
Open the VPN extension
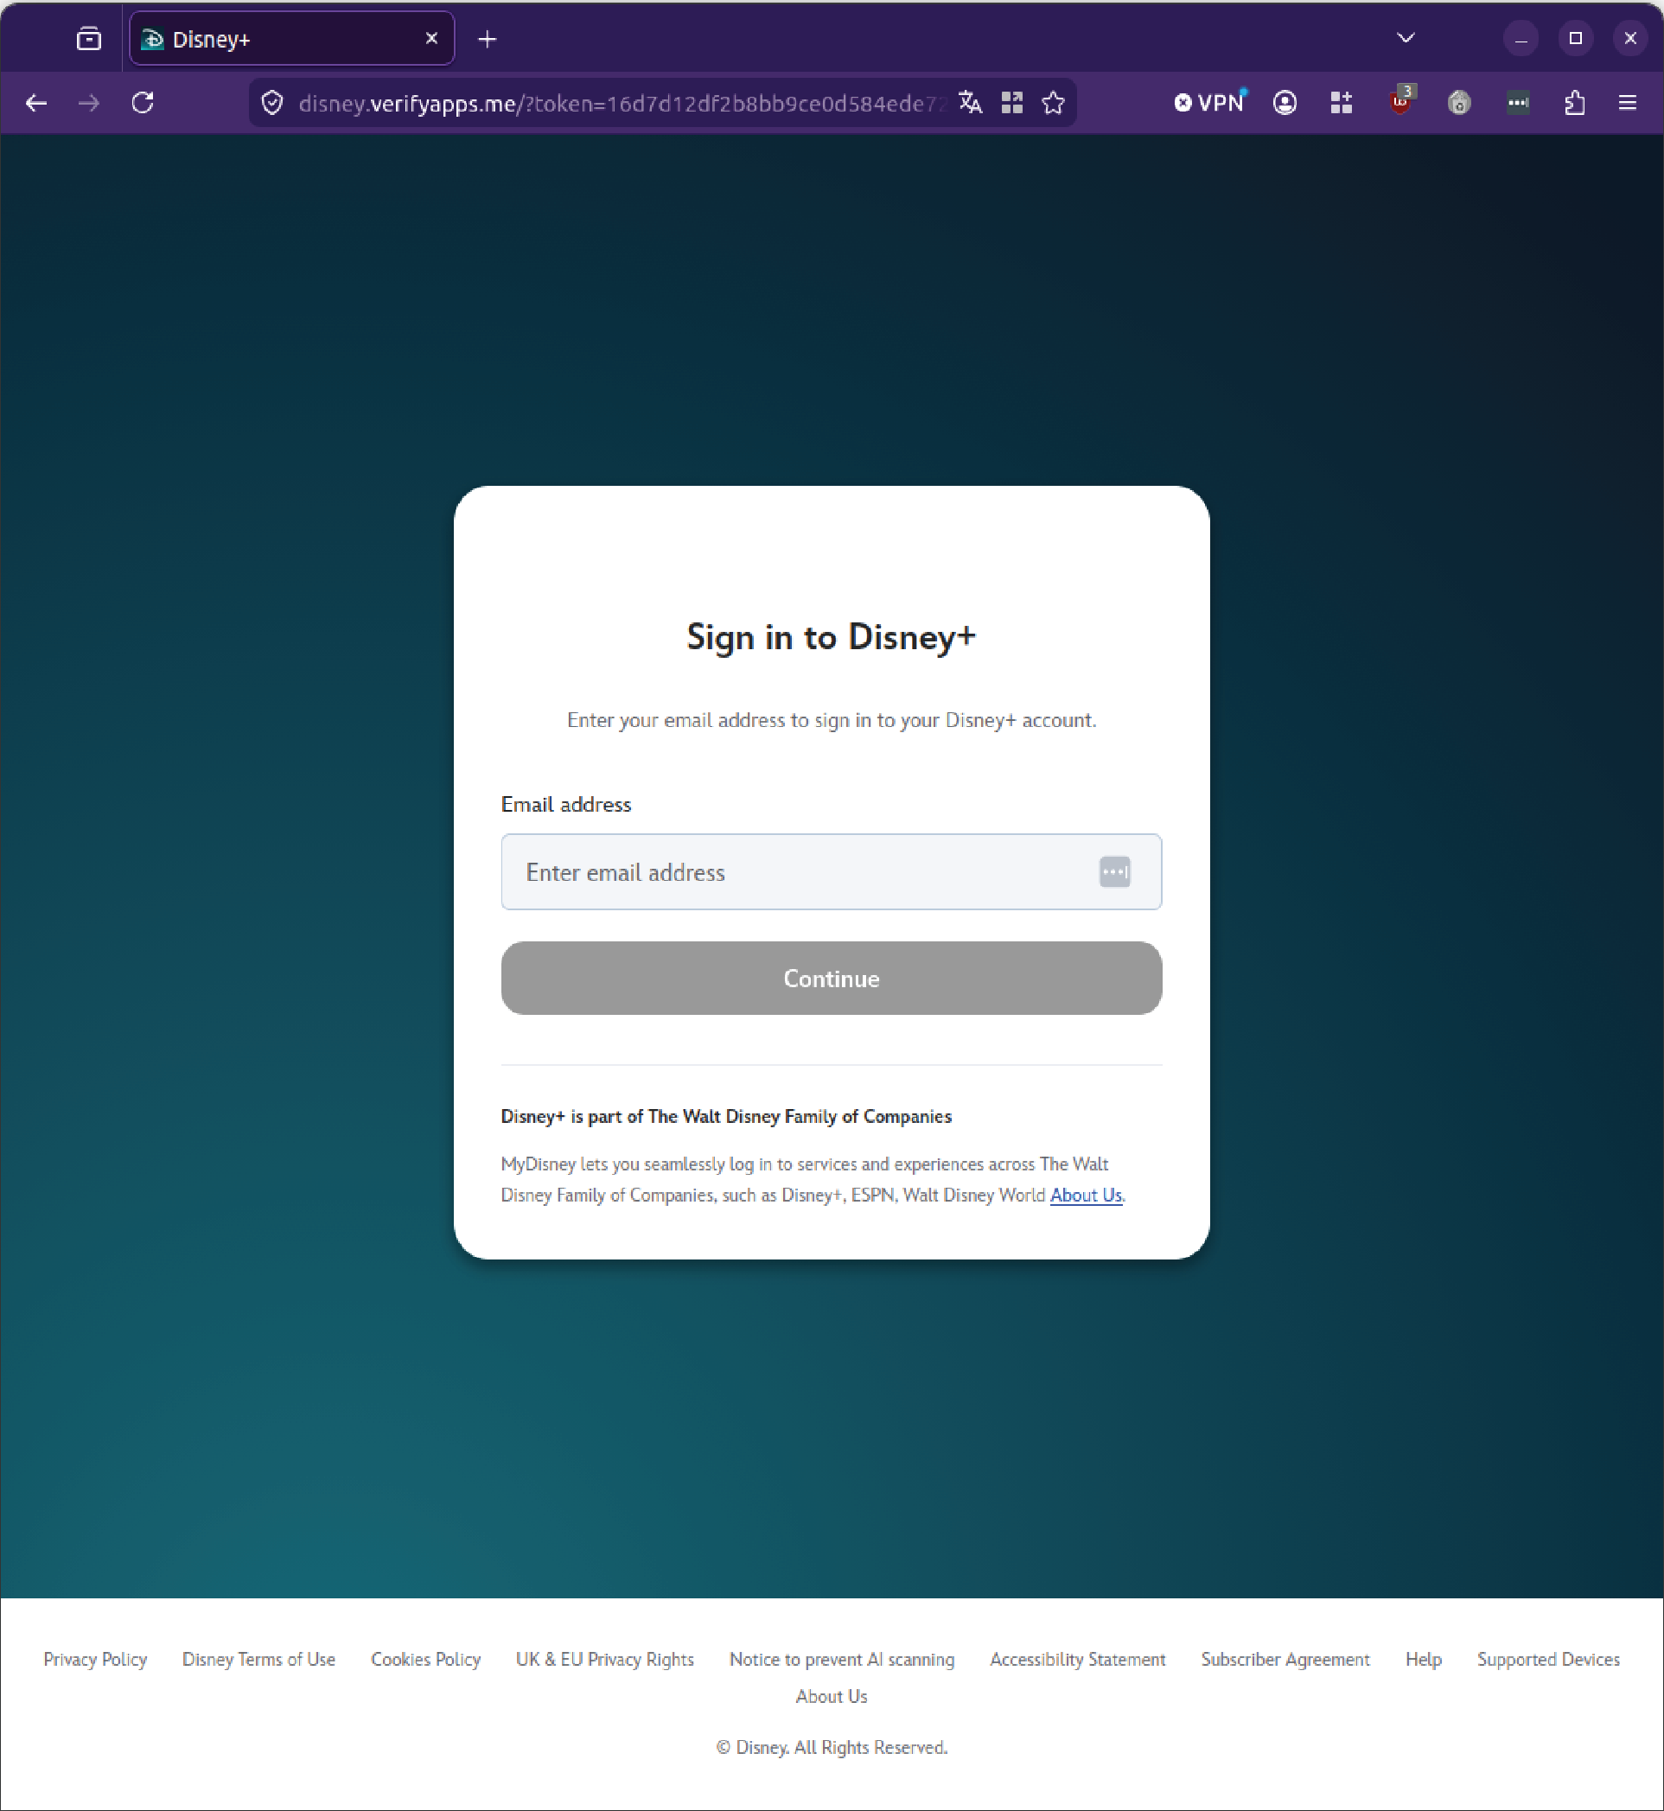[1210, 103]
